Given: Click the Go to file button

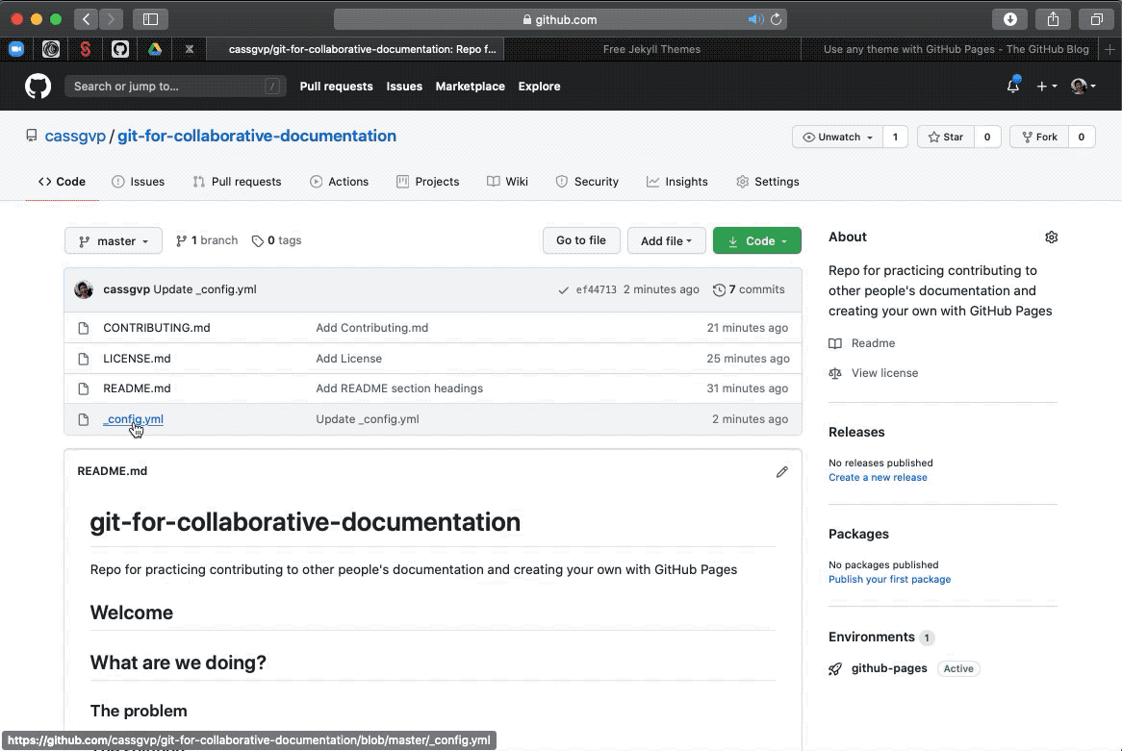Looking at the screenshot, I should click(x=581, y=240).
